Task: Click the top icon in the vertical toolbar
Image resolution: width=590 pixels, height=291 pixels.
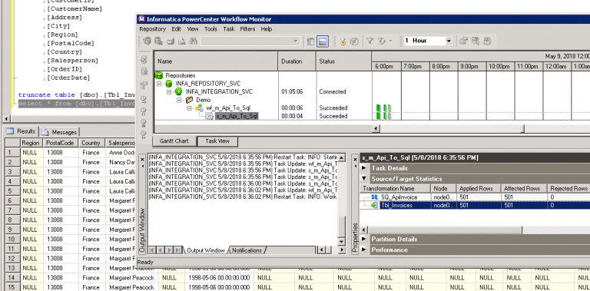Action: [144, 59]
